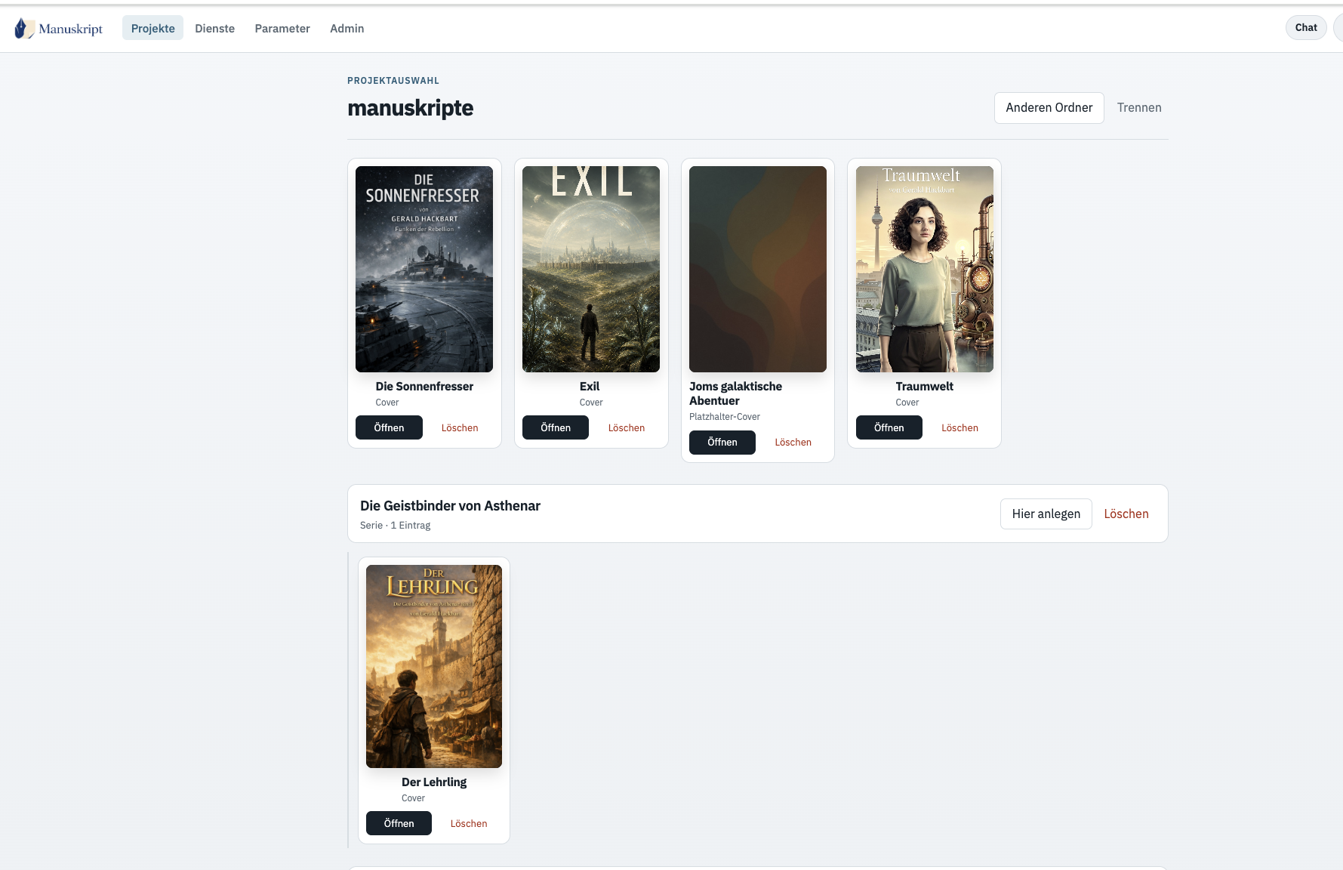Open the Dienste menu item
The width and height of the screenshot is (1343, 870).
click(x=214, y=28)
